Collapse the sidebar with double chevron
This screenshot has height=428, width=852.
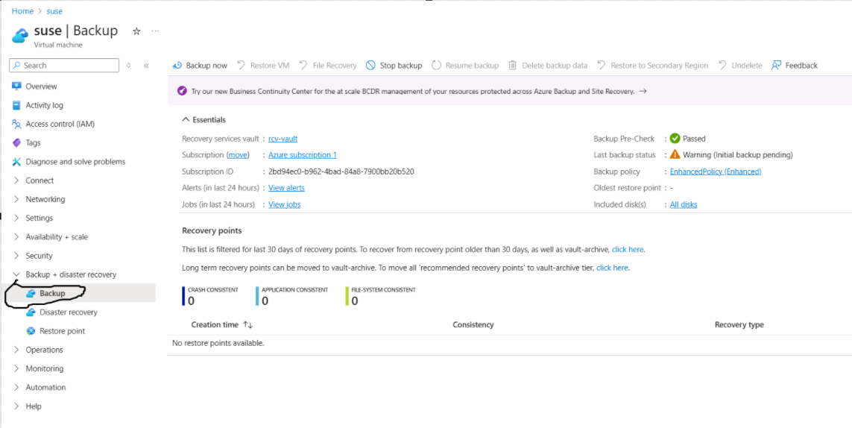[146, 66]
